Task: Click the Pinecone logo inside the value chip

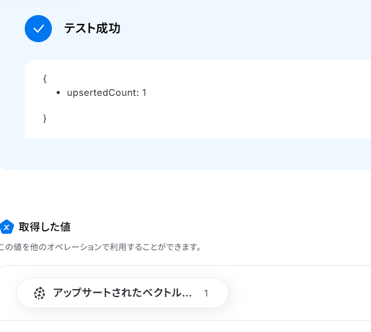Action: click(39, 293)
